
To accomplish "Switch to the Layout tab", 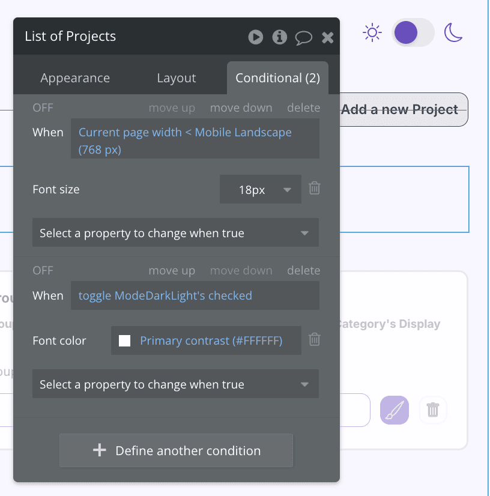I will [x=177, y=78].
